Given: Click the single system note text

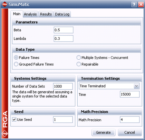Looking at the screenshot, I should pos(42,96).
